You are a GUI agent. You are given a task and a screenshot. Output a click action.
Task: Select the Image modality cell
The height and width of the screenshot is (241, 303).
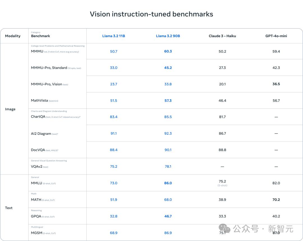click(10, 109)
